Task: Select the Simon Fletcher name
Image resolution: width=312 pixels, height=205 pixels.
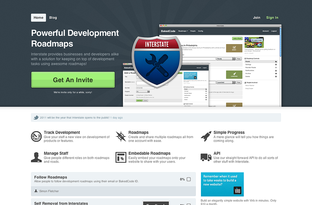Action: tap(49, 191)
